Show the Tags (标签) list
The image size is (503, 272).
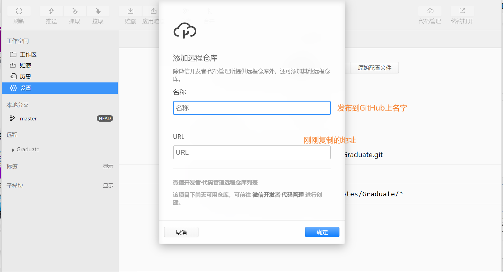click(x=108, y=166)
